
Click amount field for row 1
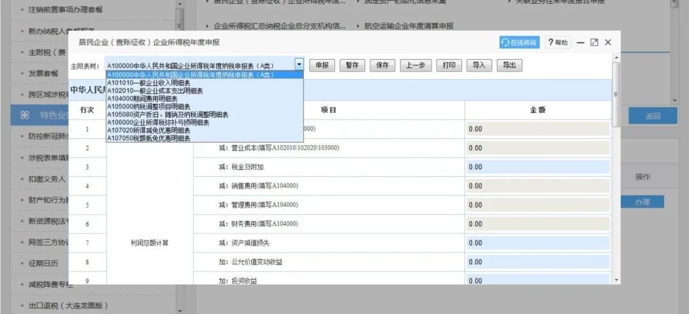538,129
